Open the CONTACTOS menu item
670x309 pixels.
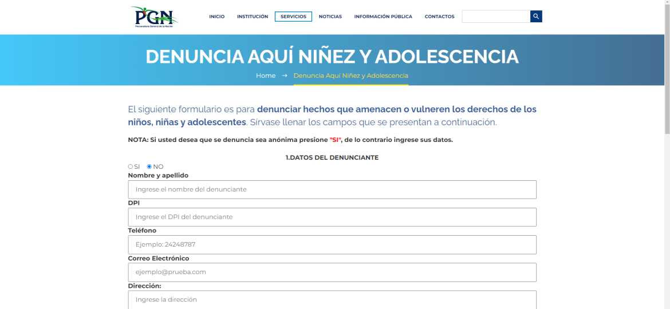(x=439, y=17)
